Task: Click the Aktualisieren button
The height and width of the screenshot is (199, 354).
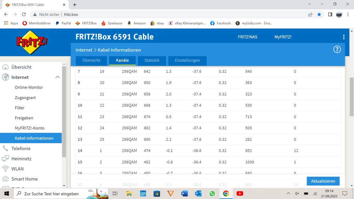Action: pos(323,181)
